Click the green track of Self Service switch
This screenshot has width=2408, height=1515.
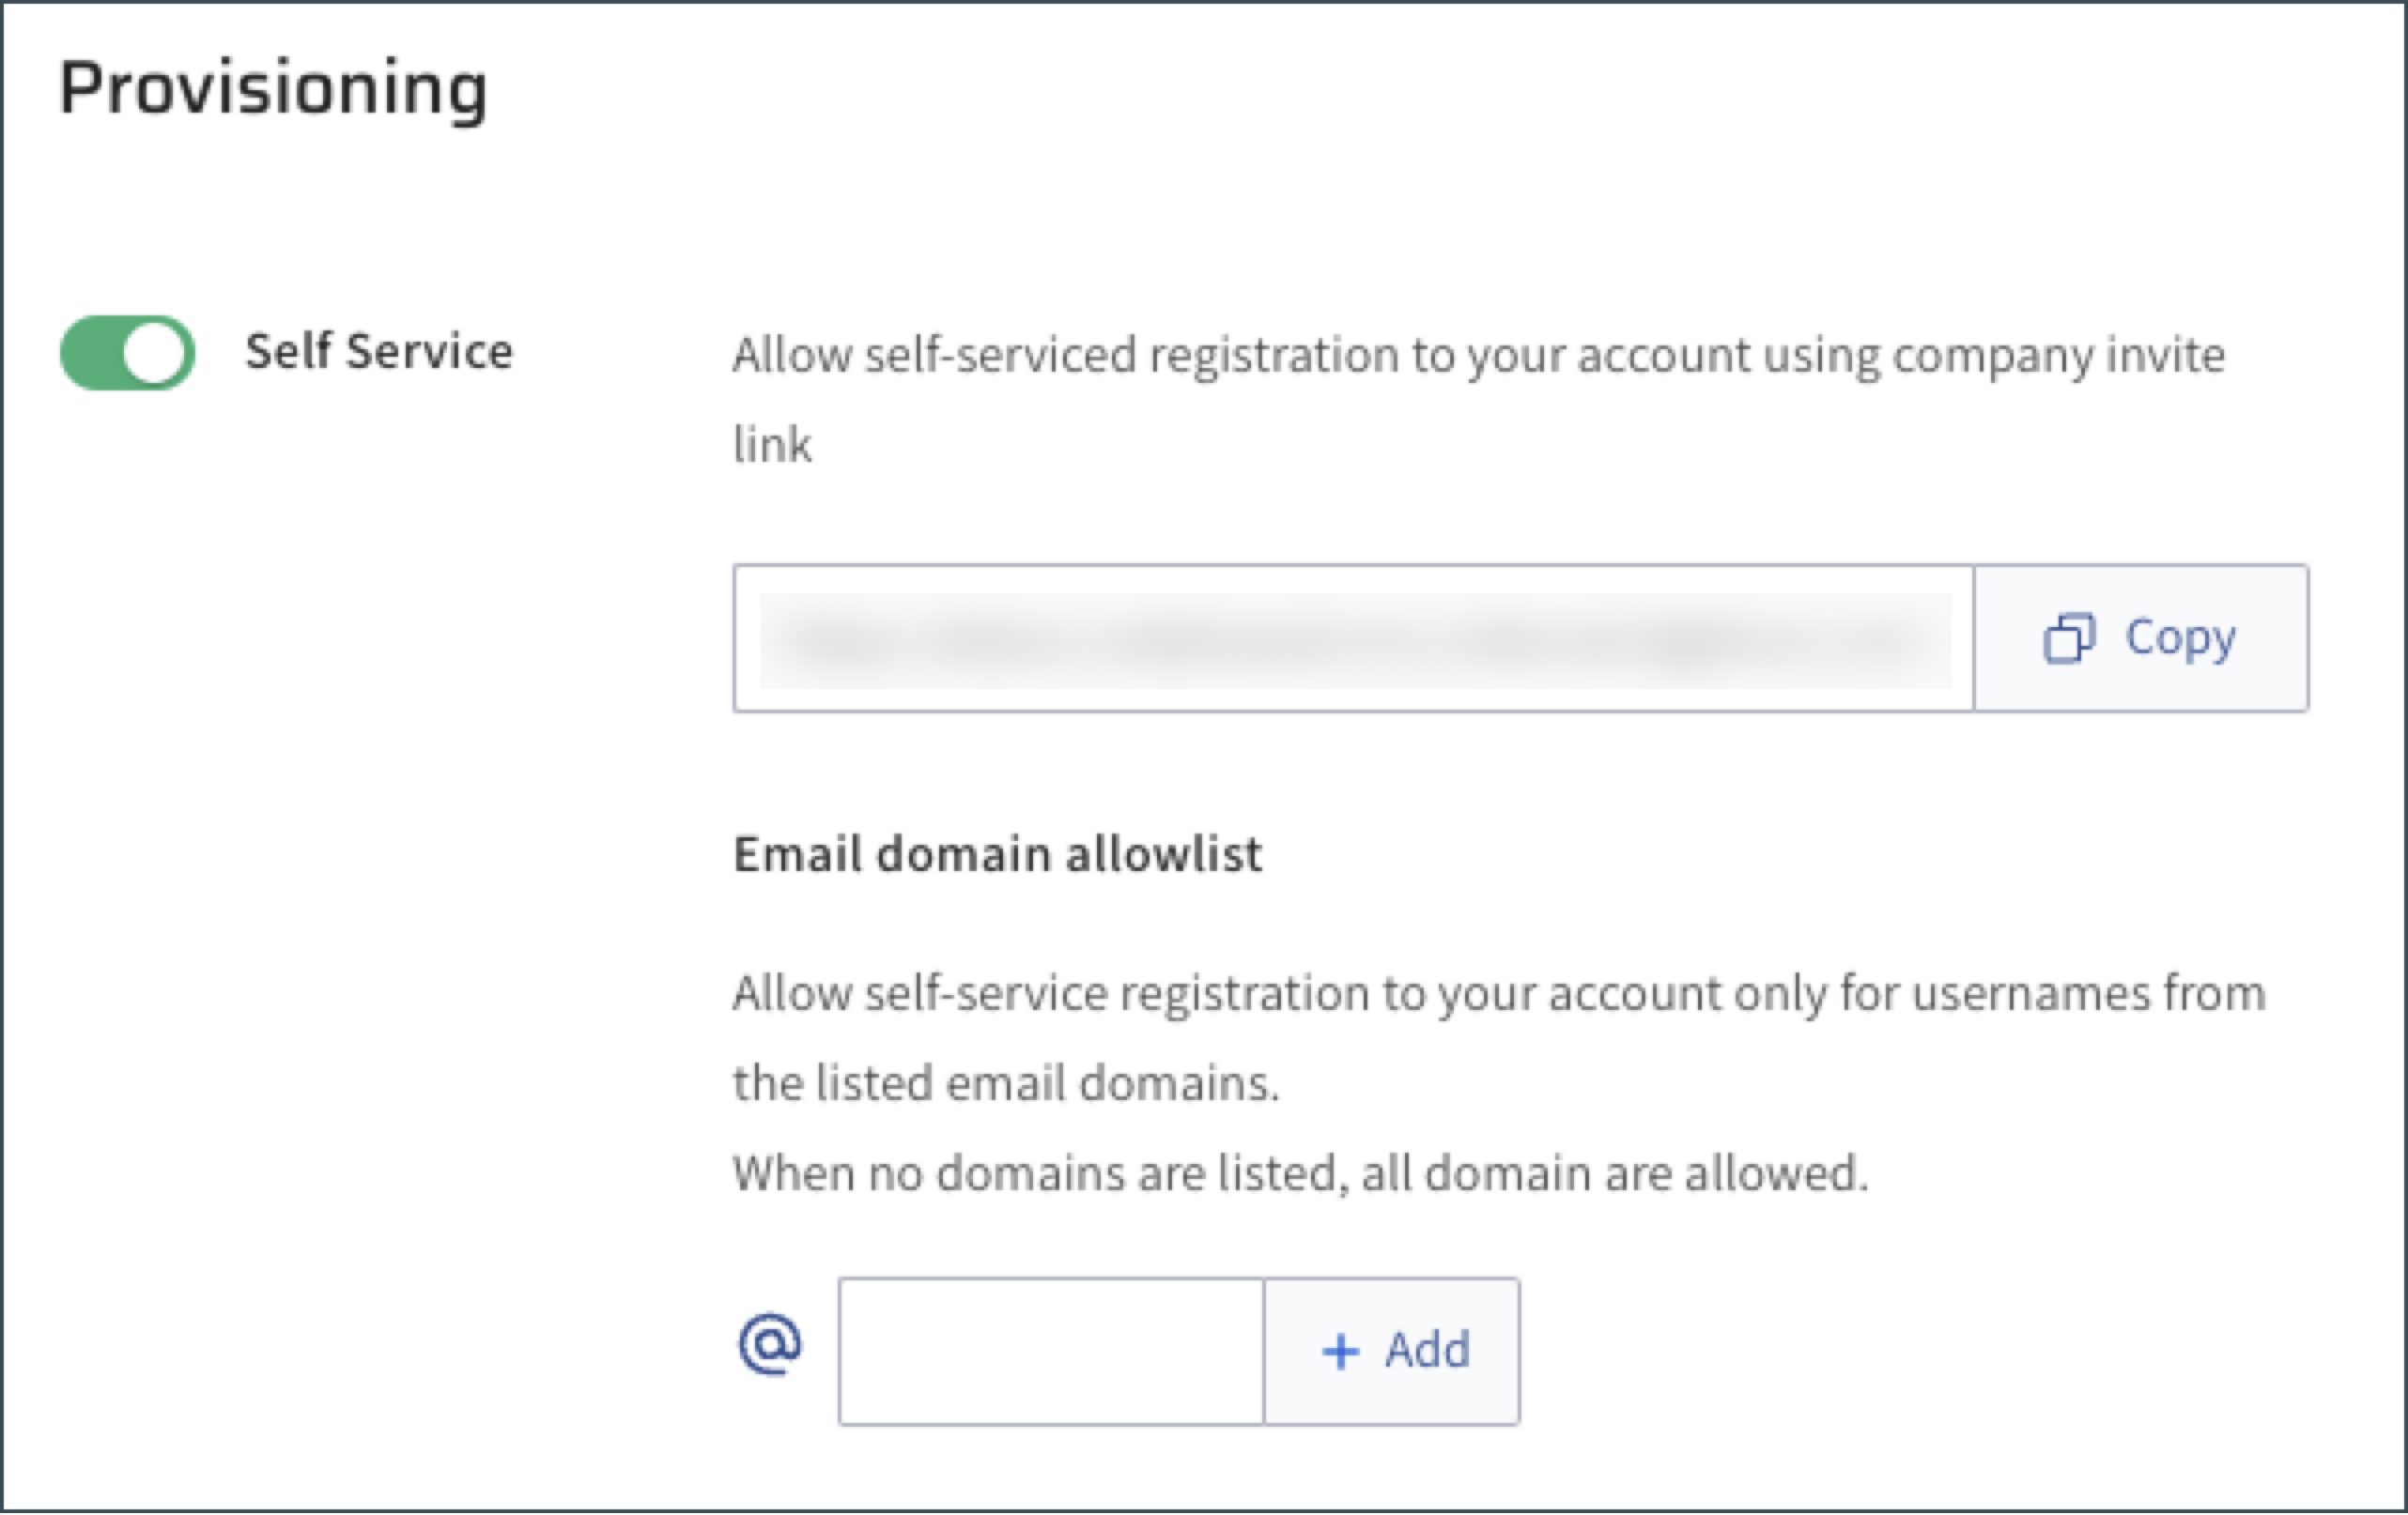(x=90, y=353)
